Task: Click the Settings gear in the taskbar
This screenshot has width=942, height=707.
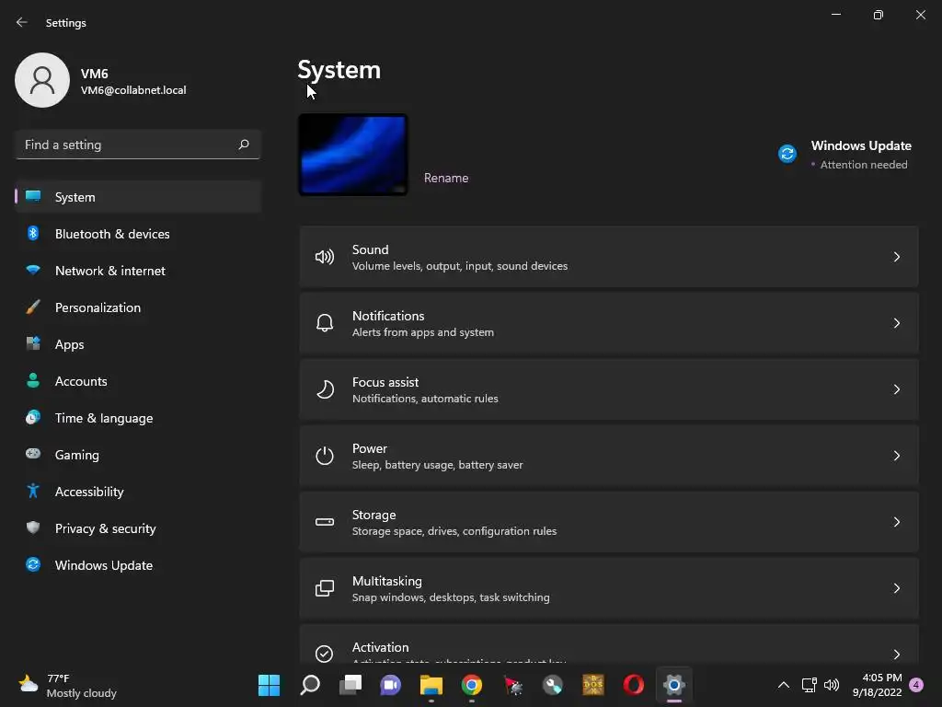Action: pos(674,685)
